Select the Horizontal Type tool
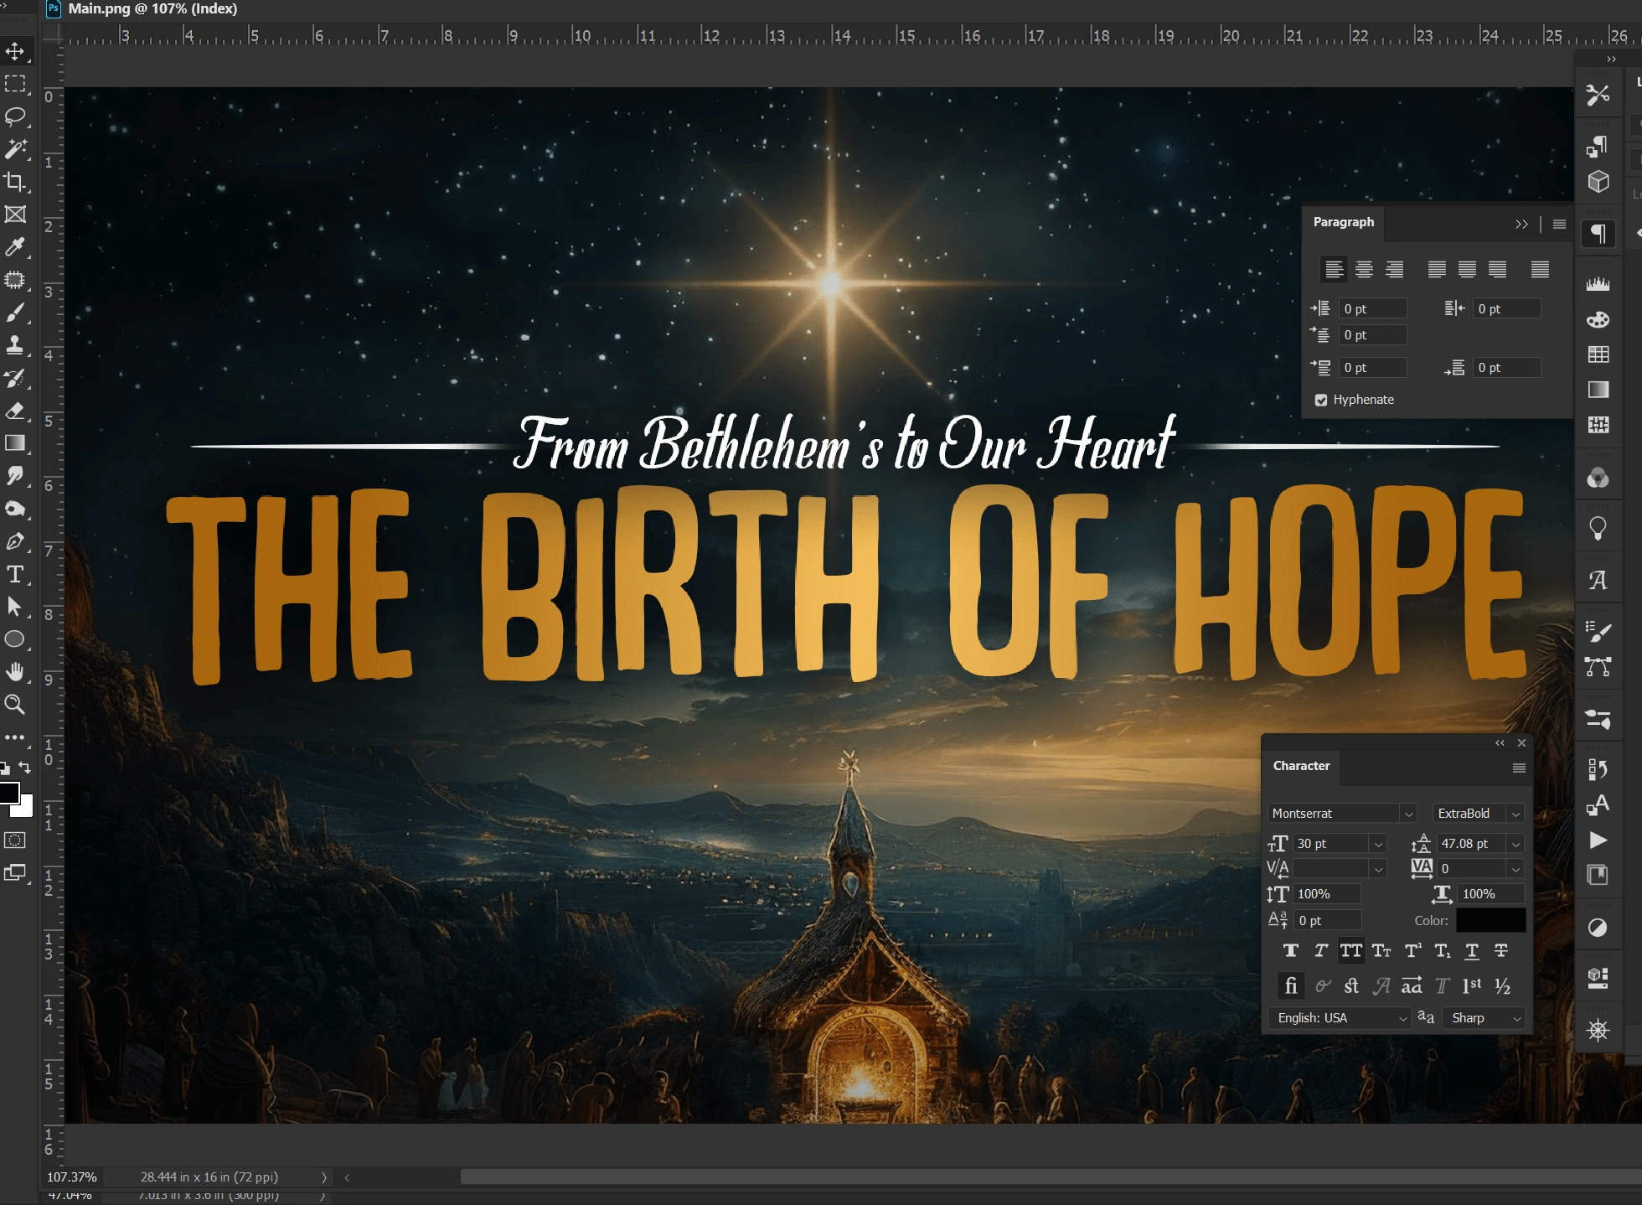 (15, 574)
